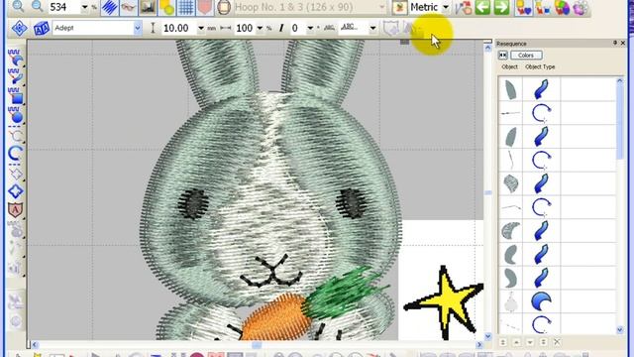Click the letter width field showing 100

(x=245, y=28)
